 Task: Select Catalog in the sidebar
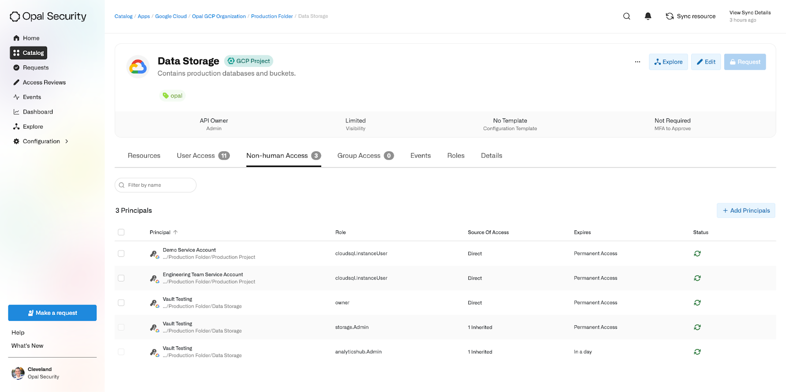tap(28, 53)
